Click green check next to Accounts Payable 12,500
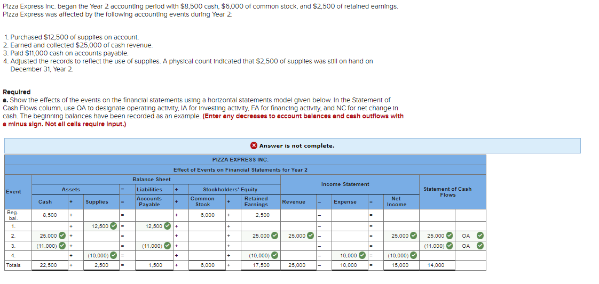Viewport: 599px width, 284px height. coord(167,226)
